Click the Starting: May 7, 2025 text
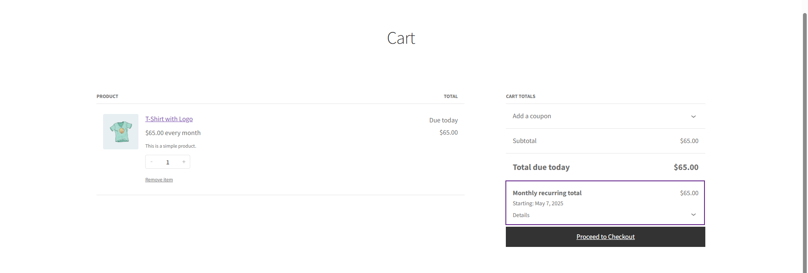This screenshot has width=808, height=273. 538,204
